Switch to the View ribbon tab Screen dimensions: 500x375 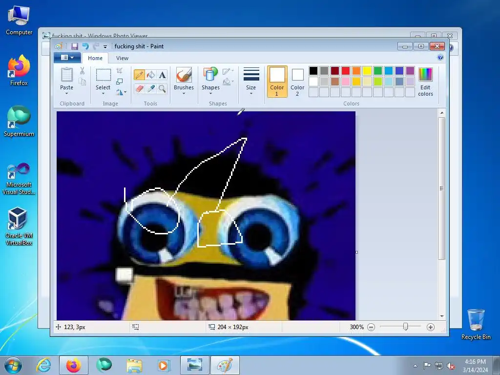[122, 58]
